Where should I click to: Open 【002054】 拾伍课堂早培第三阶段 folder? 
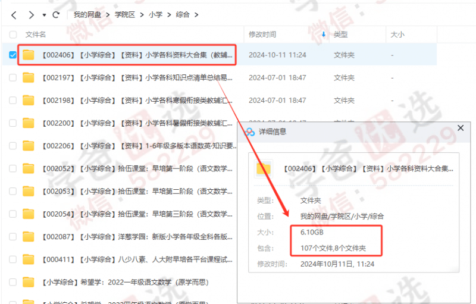click(137, 214)
